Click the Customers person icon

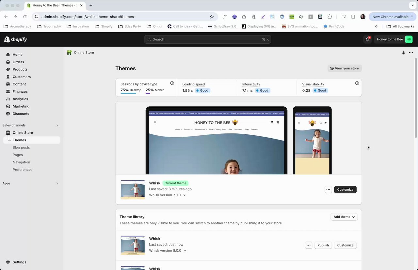tap(8, 77)
